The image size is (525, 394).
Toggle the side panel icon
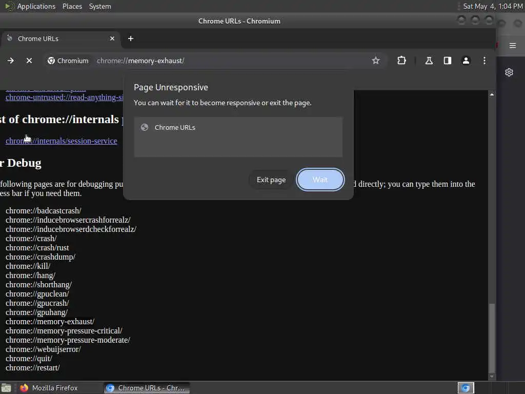(x=447, y=61)
